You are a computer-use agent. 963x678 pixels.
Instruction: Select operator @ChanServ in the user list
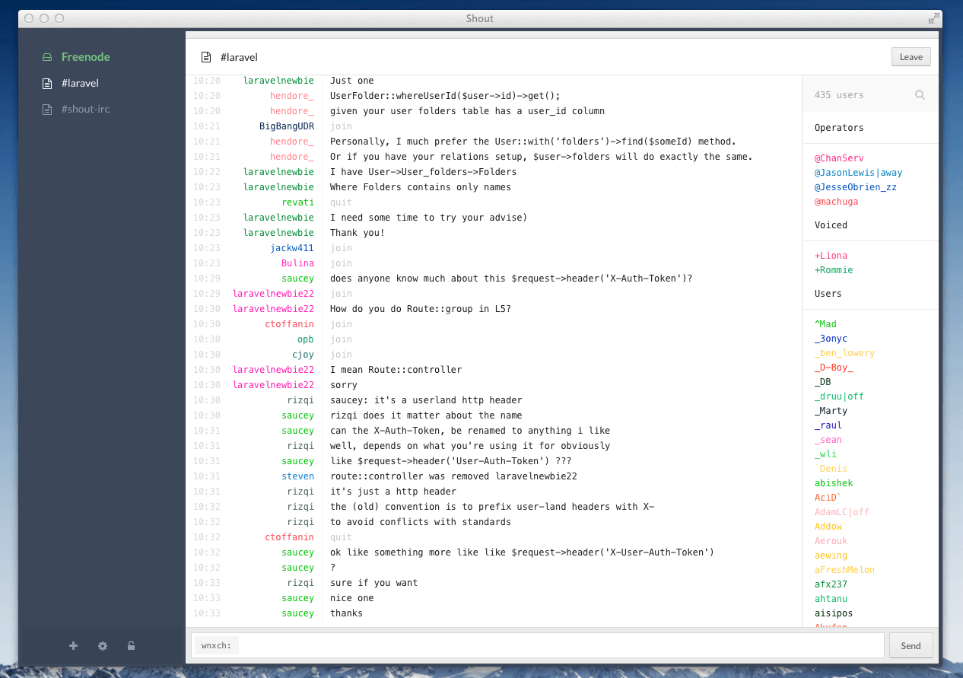840,158
